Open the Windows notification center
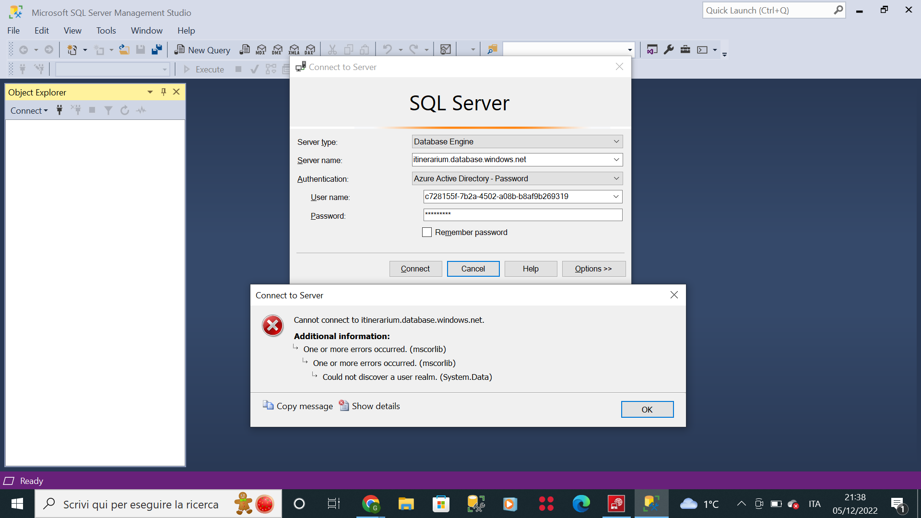921x518 pixels. 898,504
